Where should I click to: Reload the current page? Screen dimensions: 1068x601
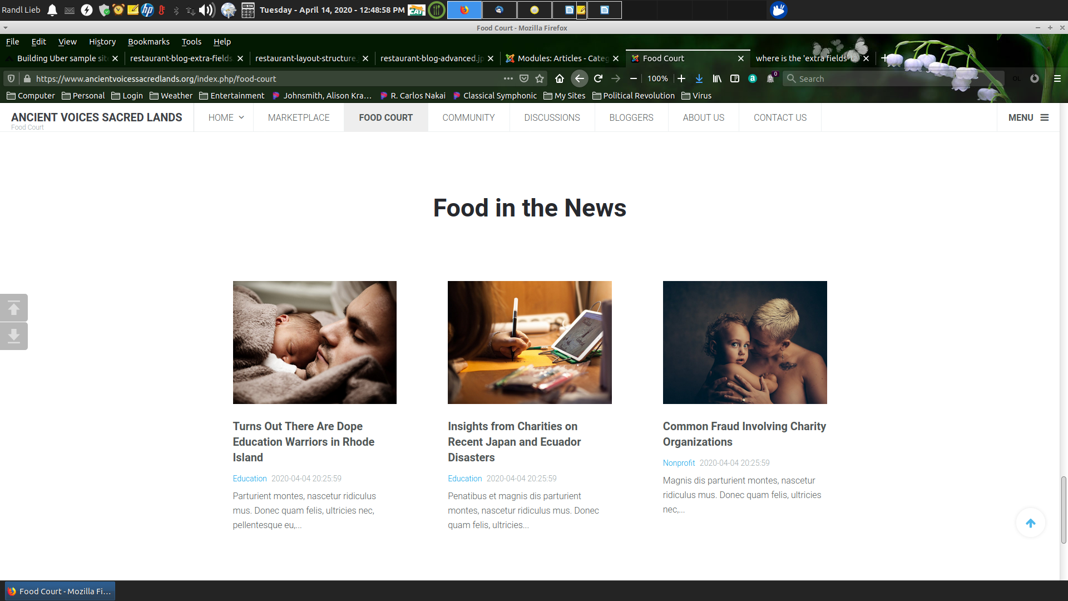point(598,78)
